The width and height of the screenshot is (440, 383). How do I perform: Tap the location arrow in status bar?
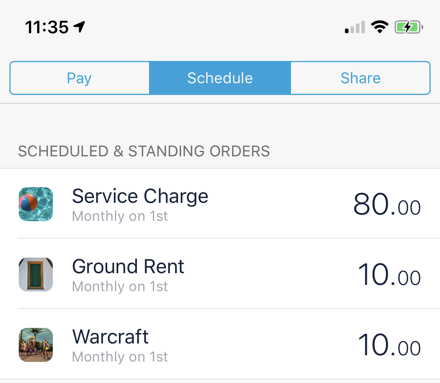click(x=79, y=27)
